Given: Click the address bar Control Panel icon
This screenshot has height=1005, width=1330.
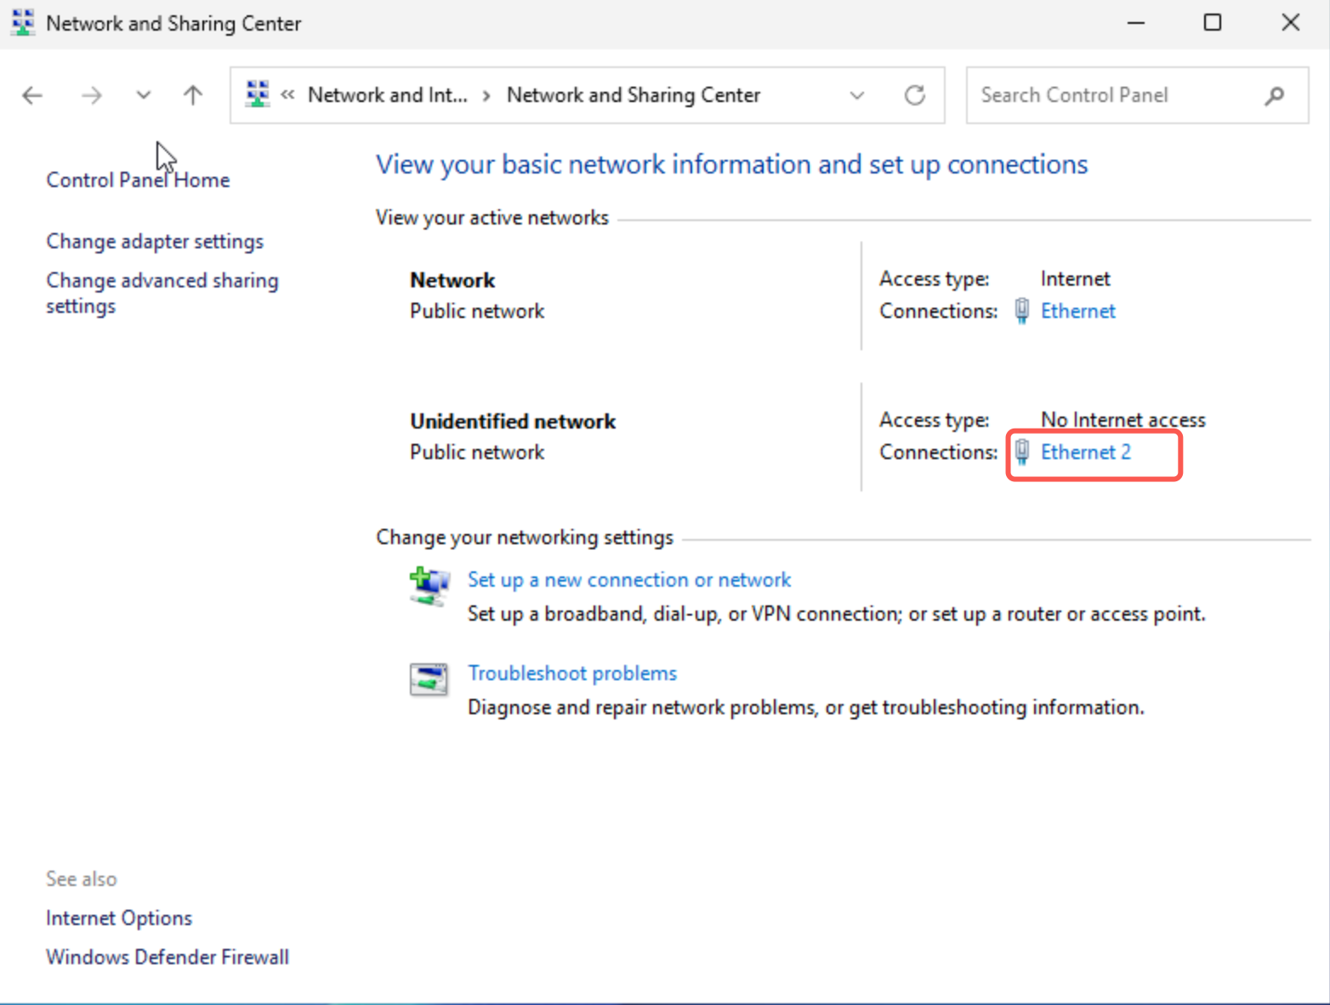Looking at the screenshot, I should [257, 94].
